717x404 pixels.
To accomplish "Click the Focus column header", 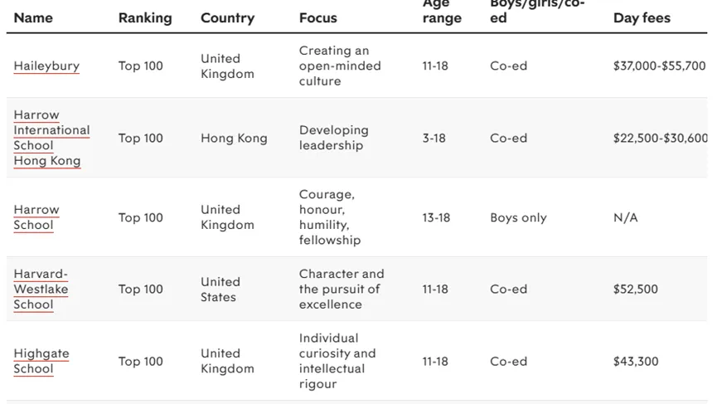I will (318, 18).
